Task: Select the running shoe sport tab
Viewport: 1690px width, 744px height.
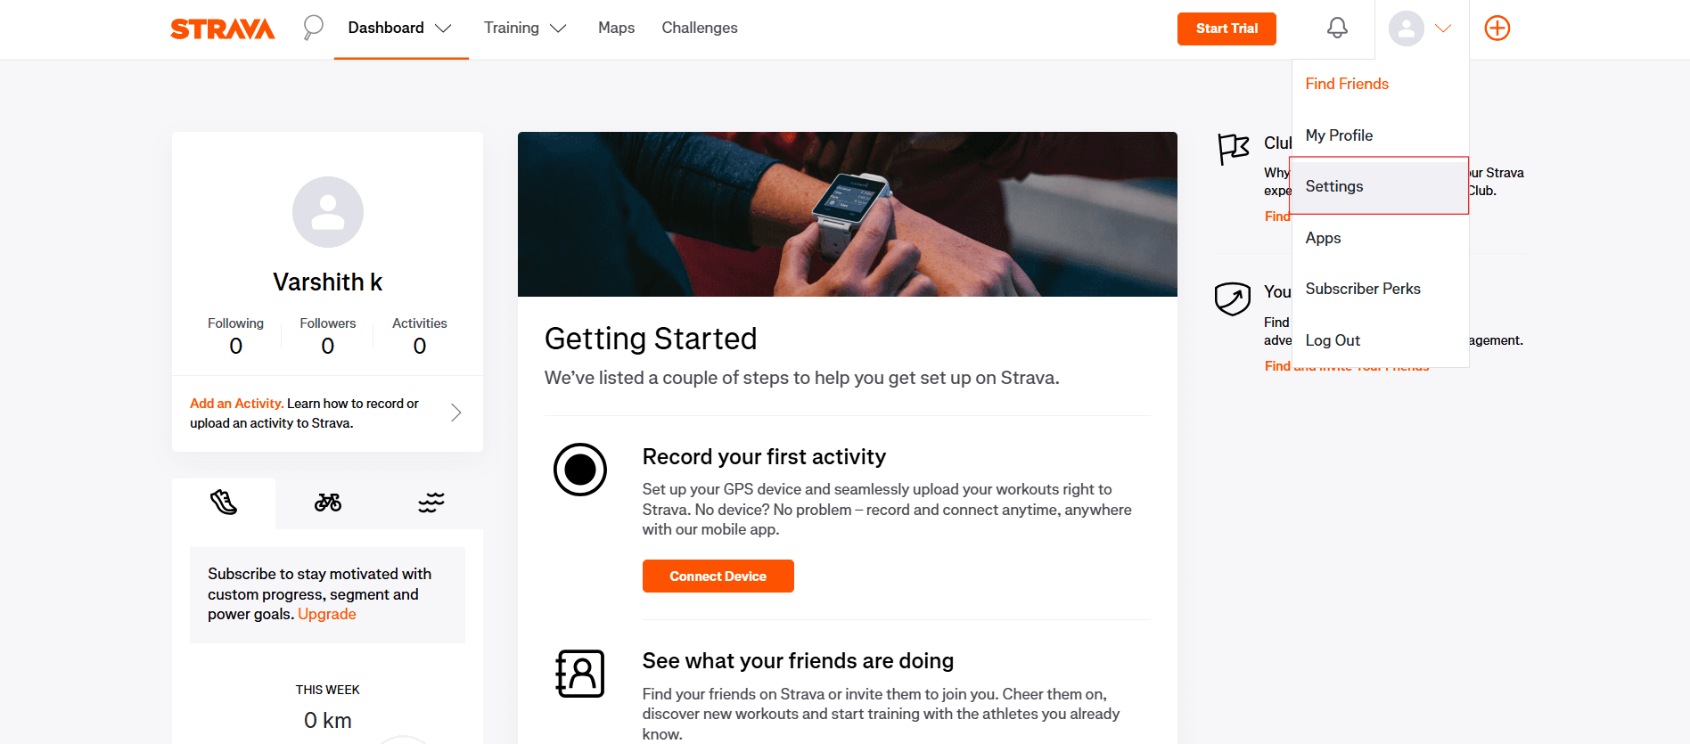Action: pyautogui.click(x=224, y=503)
